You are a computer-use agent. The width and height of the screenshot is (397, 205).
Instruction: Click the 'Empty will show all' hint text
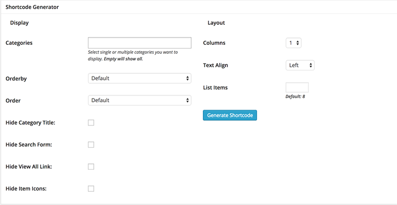tap(123, 58)
